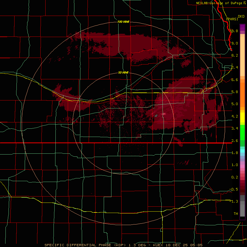247x247 pixels.
Task: Click the purple segment atop the color bar
Action: point(242,27)
